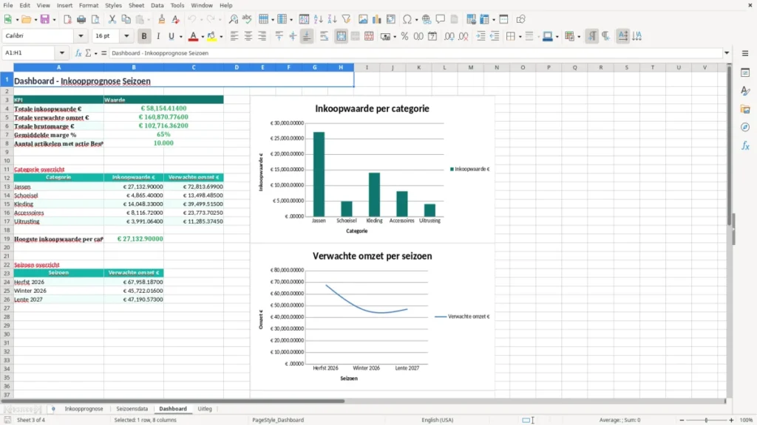Open the sidebar Gallery panel icon

point(745,109)
